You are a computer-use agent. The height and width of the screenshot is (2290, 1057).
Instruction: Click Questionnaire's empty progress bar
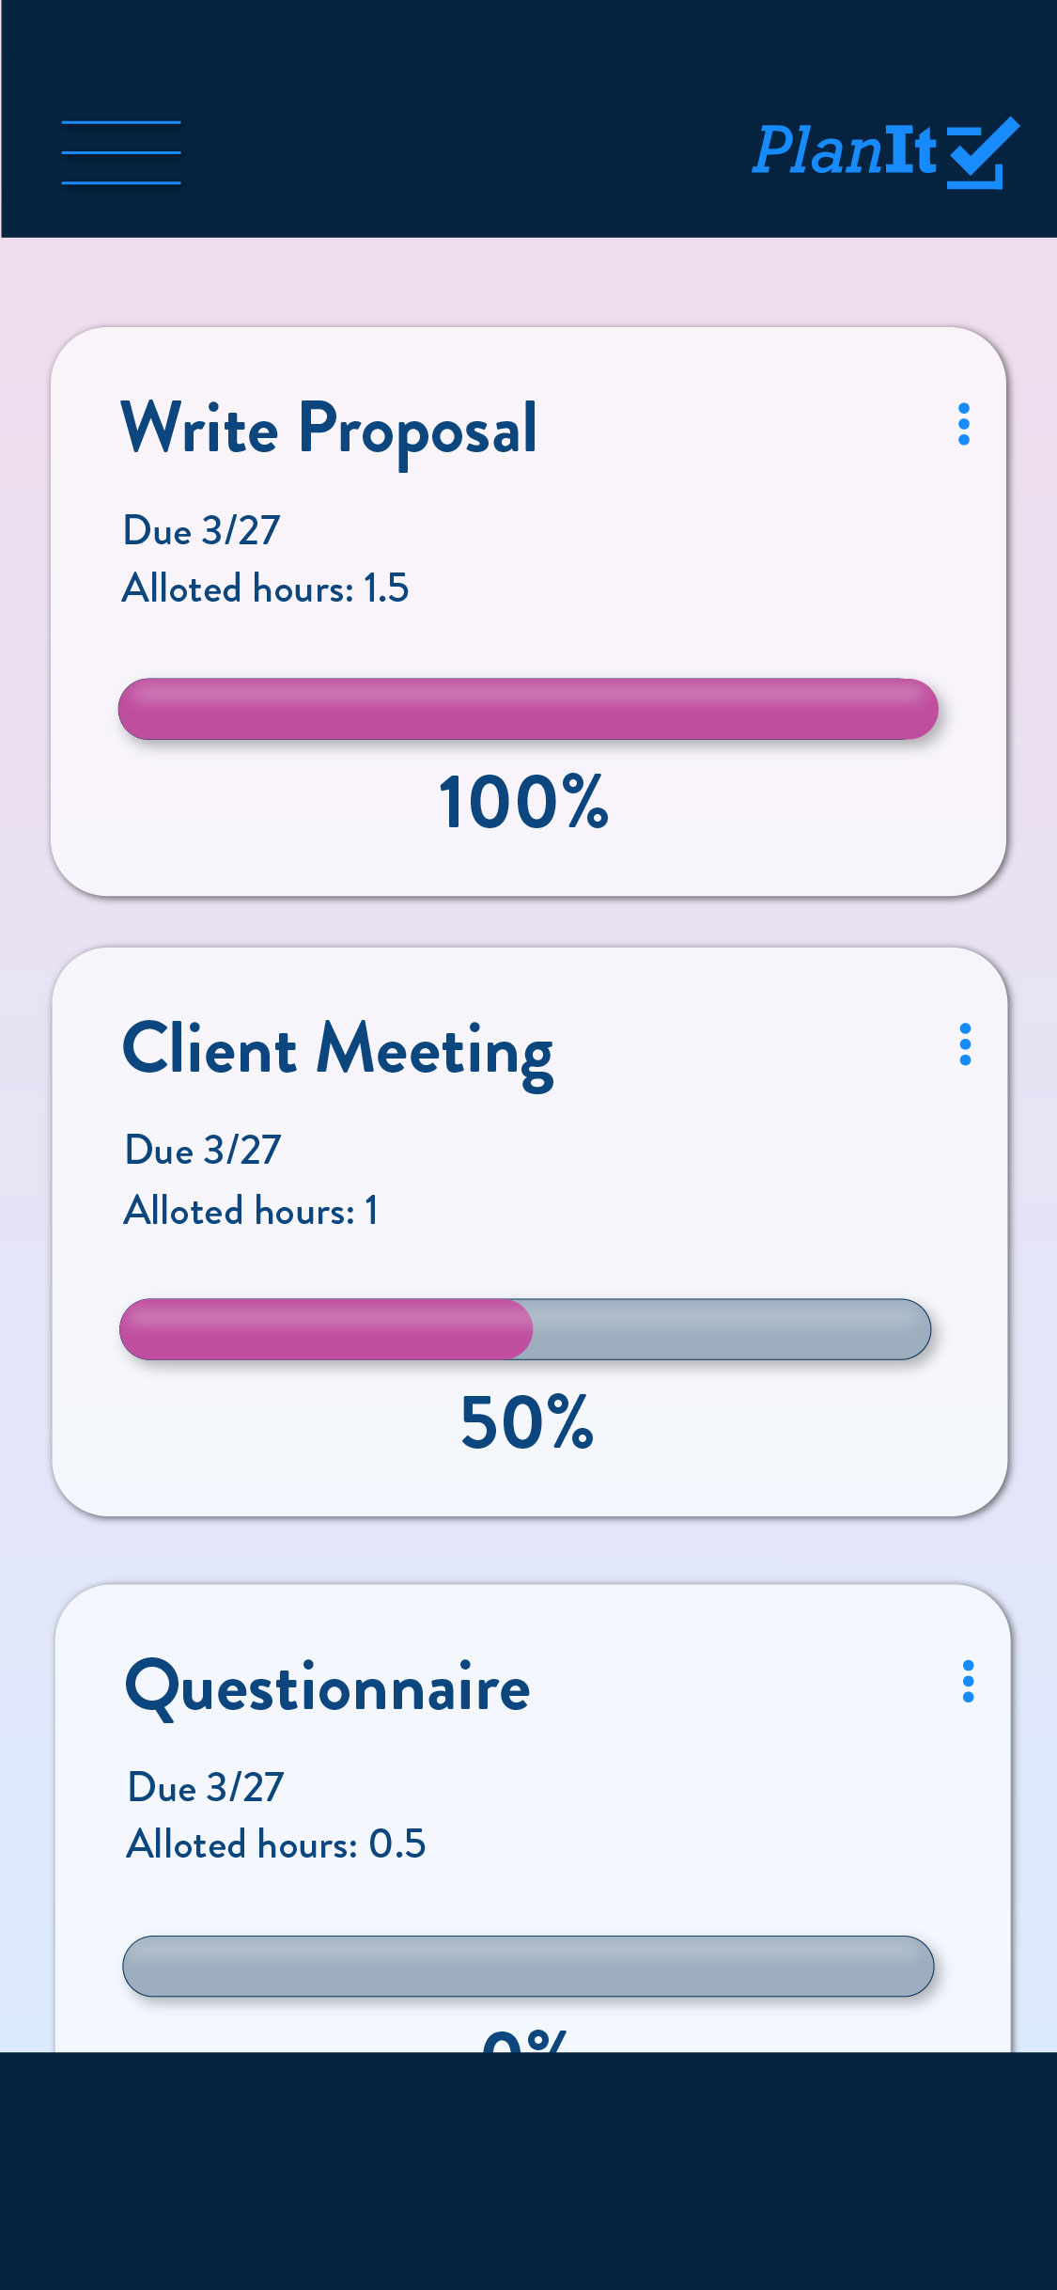[x=528, y=1966]
